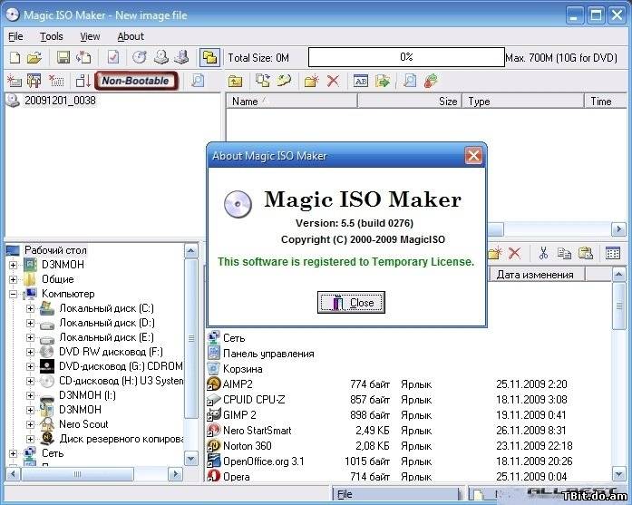Select Рабочий стол in folder tree
Viewport: 632px width, 505px height.
tap(55, 250)
